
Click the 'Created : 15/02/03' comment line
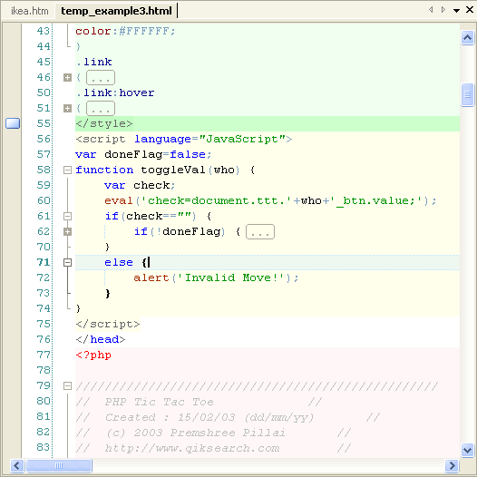(x=209, y=417)
